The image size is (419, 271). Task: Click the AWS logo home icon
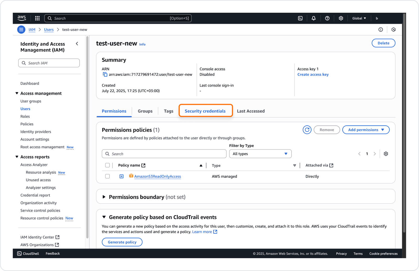(22, 18)
